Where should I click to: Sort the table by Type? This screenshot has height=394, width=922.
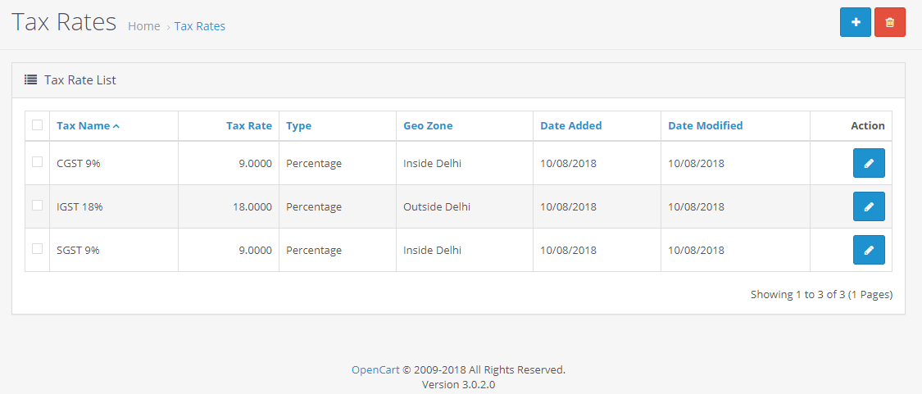(x=298, y=126)
